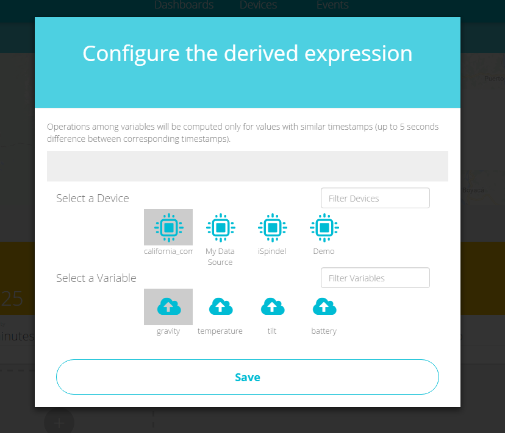Select the gravity variable cloud icon
The height and width of the screenshot is (433, 505).
click(168, 307)
